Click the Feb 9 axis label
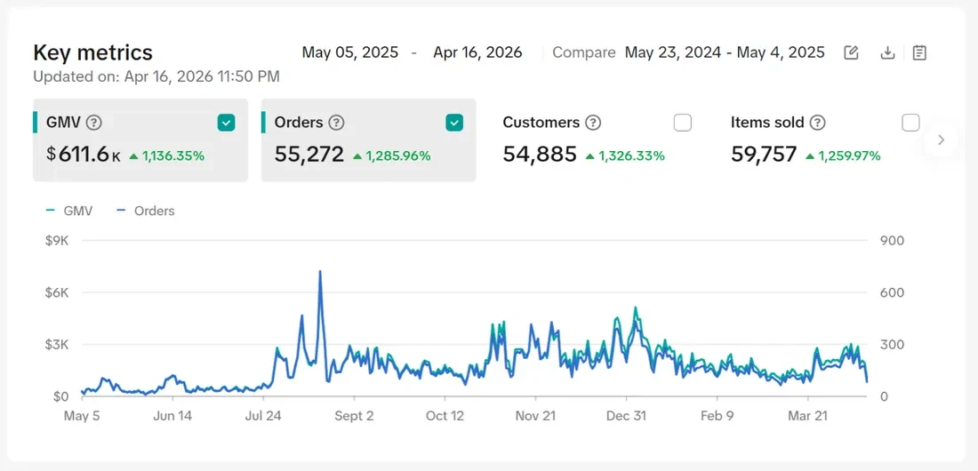The image size is (978, 471). (x=717, y=416)
